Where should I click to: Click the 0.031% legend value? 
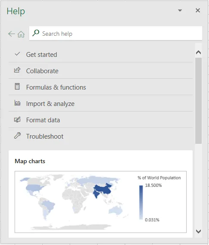click(152, 220)
